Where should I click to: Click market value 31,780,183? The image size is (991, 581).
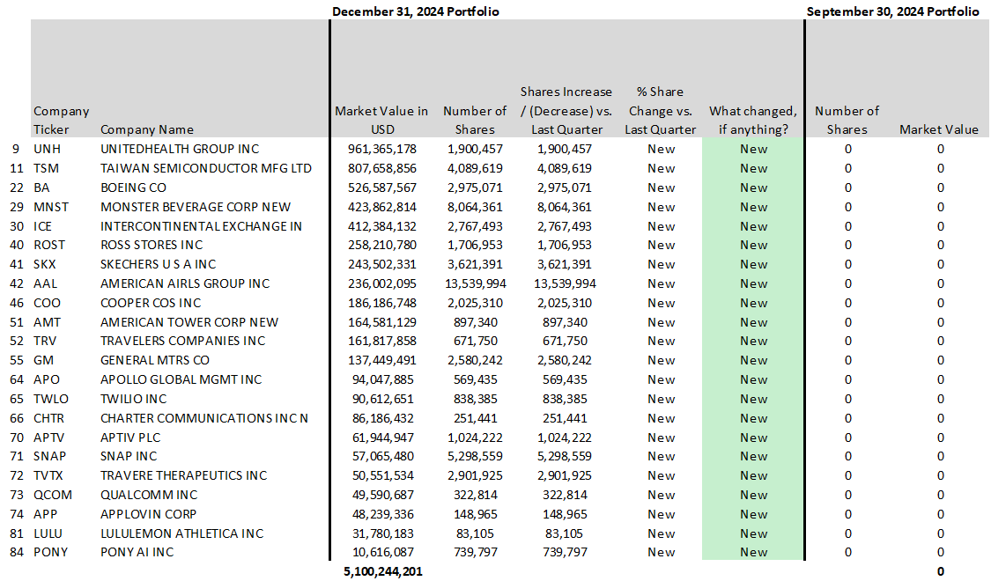point(382,533)
